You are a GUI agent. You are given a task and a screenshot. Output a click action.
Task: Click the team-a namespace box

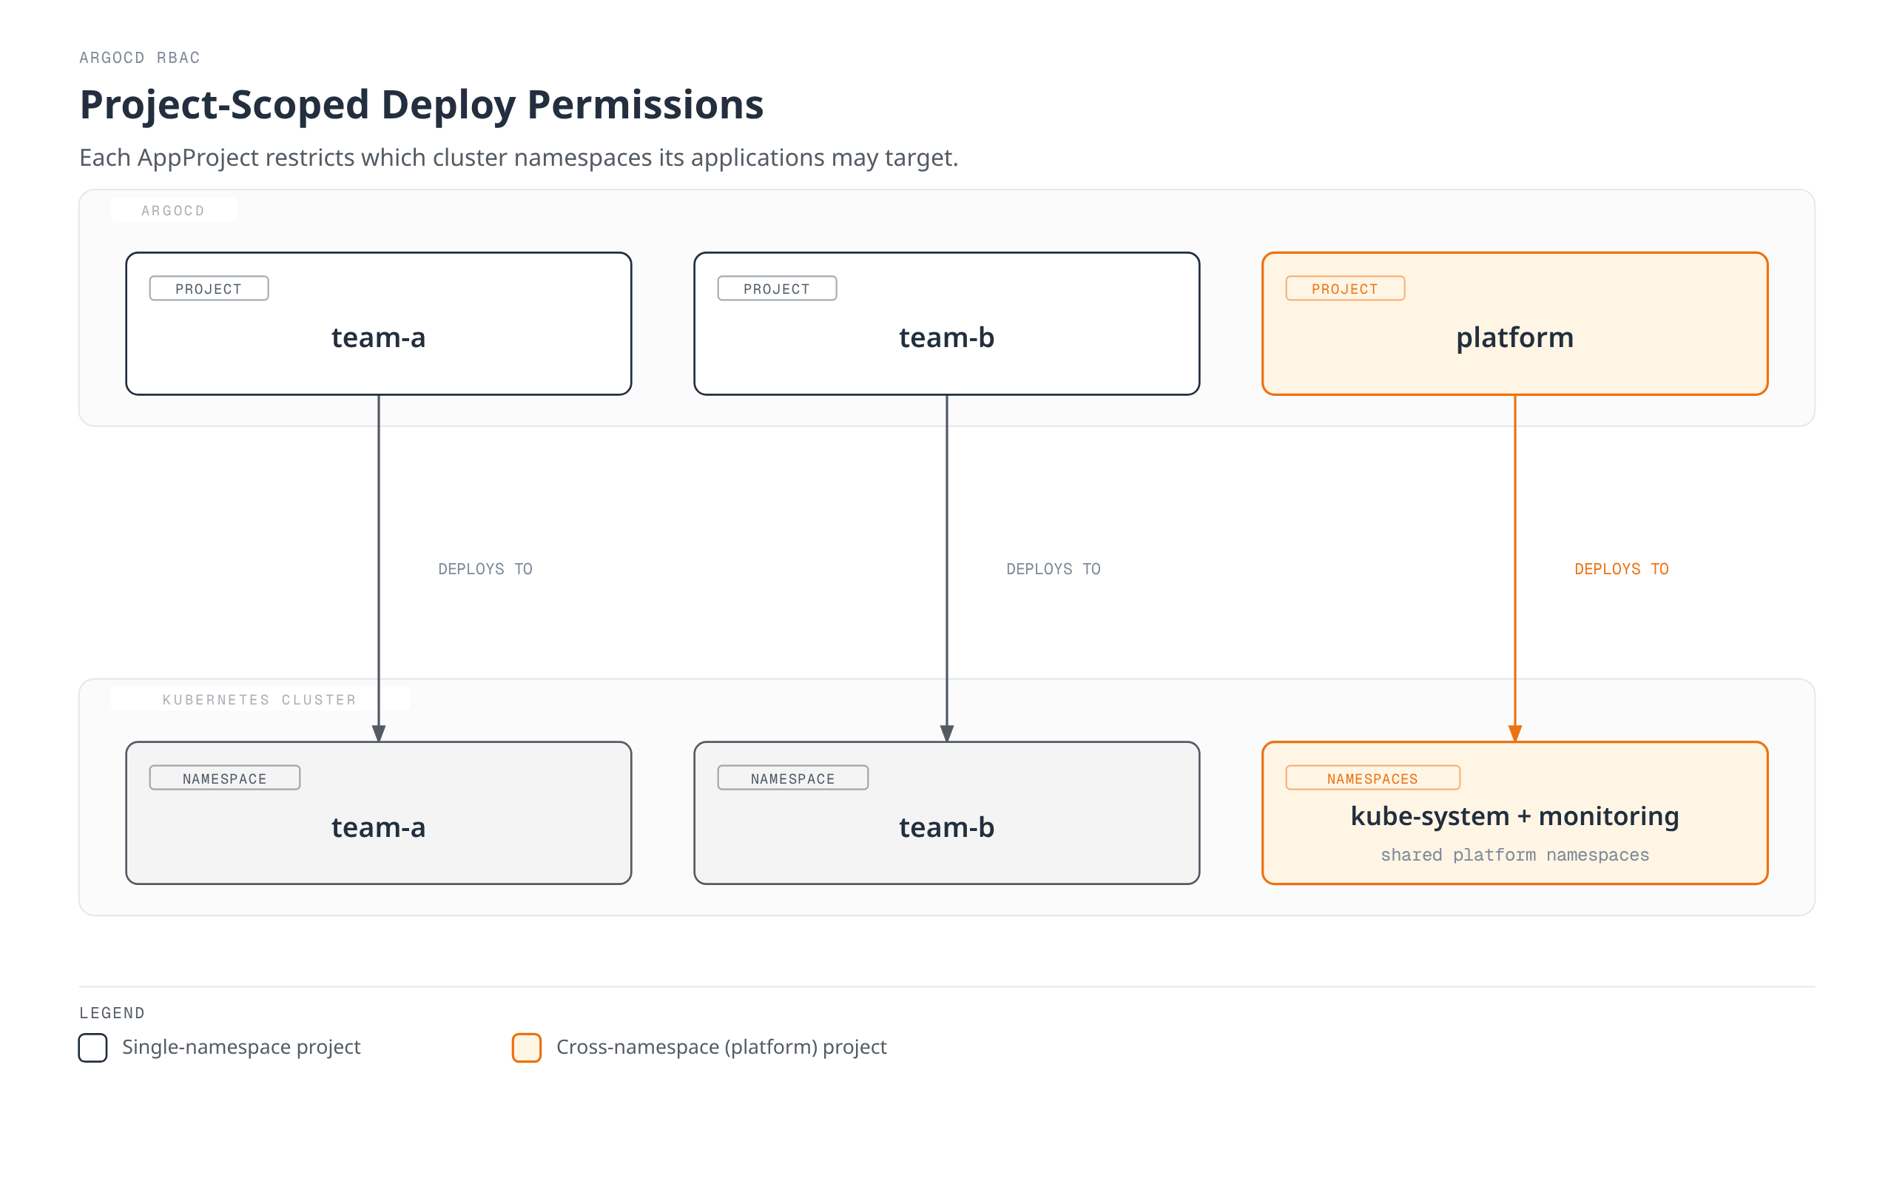pos(379,813)
